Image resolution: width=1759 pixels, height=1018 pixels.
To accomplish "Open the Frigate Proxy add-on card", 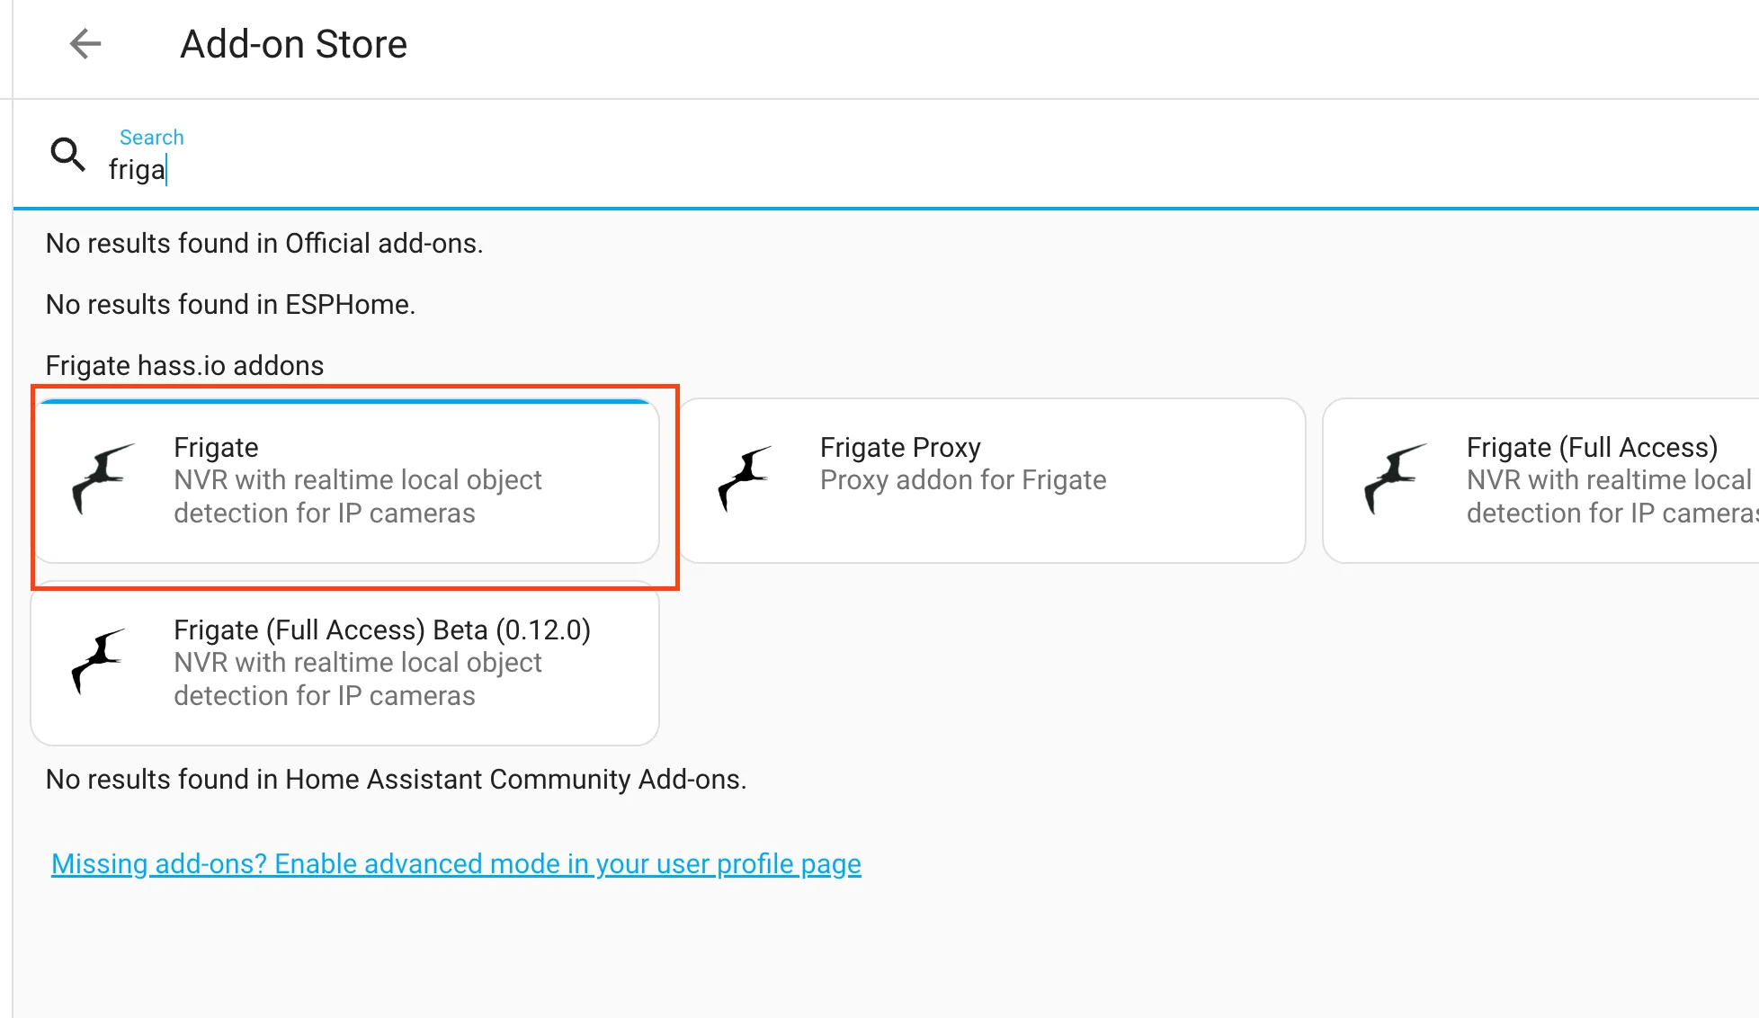I will pos(992,481).
